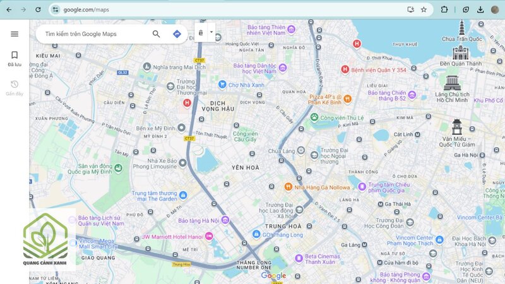Click Chợ Nhà Xanh shopping marker
Viewport: 505px width, 284px height.
point(222,85)
